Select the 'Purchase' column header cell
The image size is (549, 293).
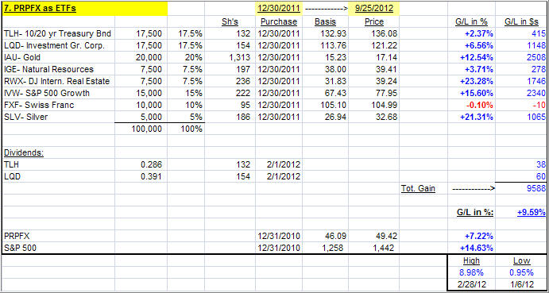tap(279, 22)
